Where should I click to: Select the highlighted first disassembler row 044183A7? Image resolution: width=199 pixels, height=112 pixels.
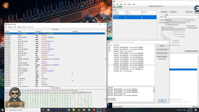pos(55,34)
